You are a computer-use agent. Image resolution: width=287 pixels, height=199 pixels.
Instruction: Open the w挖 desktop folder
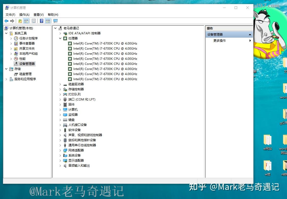click(267, 168)
